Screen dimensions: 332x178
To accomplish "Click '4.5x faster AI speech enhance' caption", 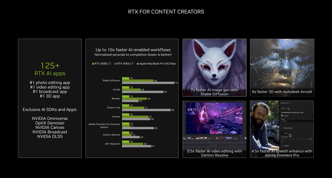I will click(x=282, y=153).
